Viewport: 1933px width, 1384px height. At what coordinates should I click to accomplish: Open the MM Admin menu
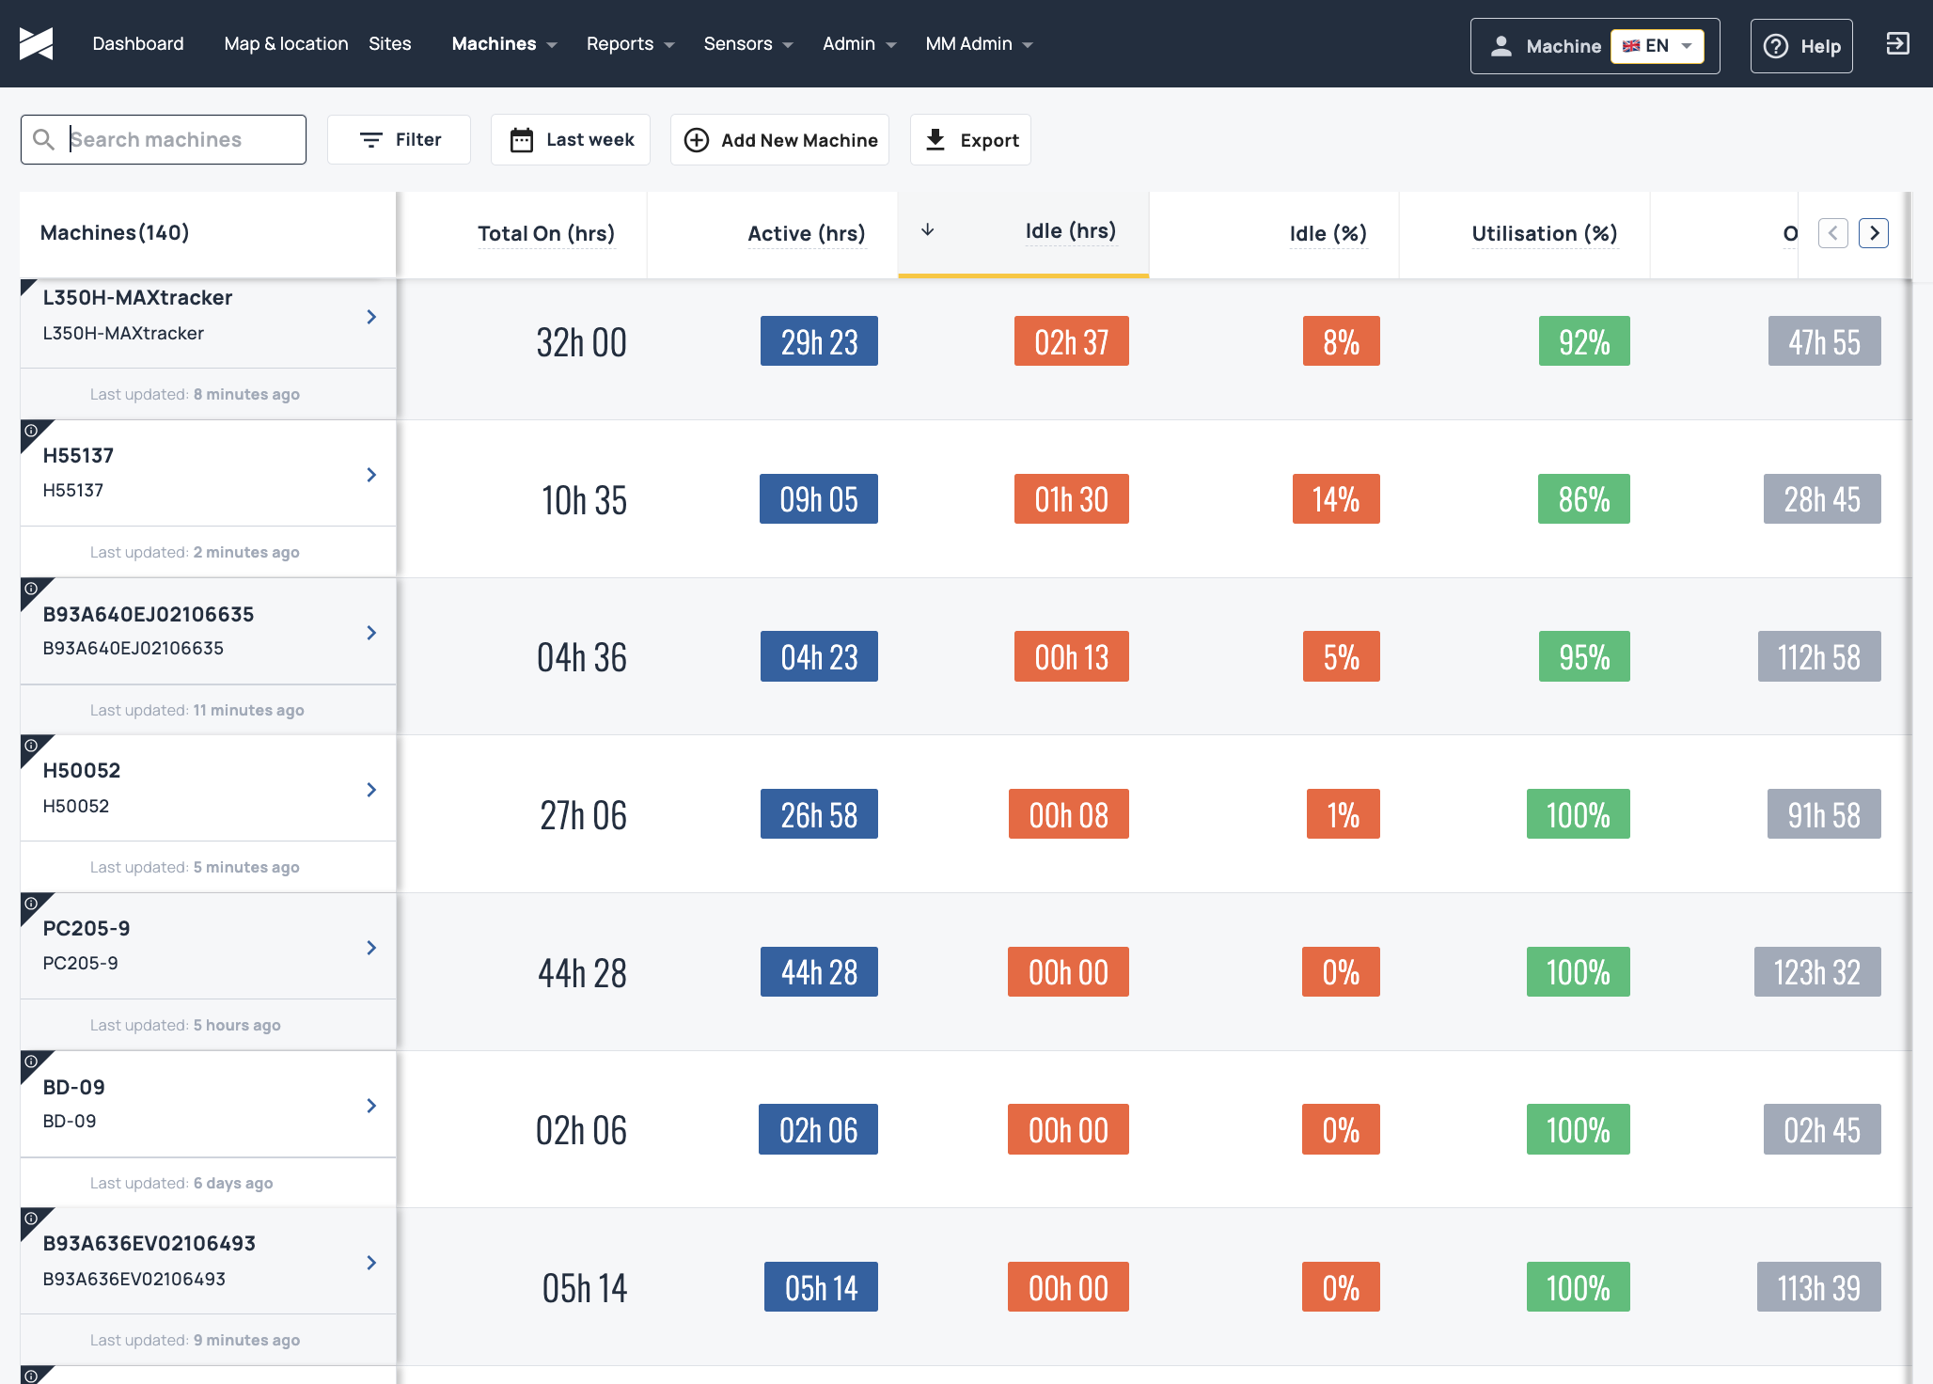tap(979, 43)
